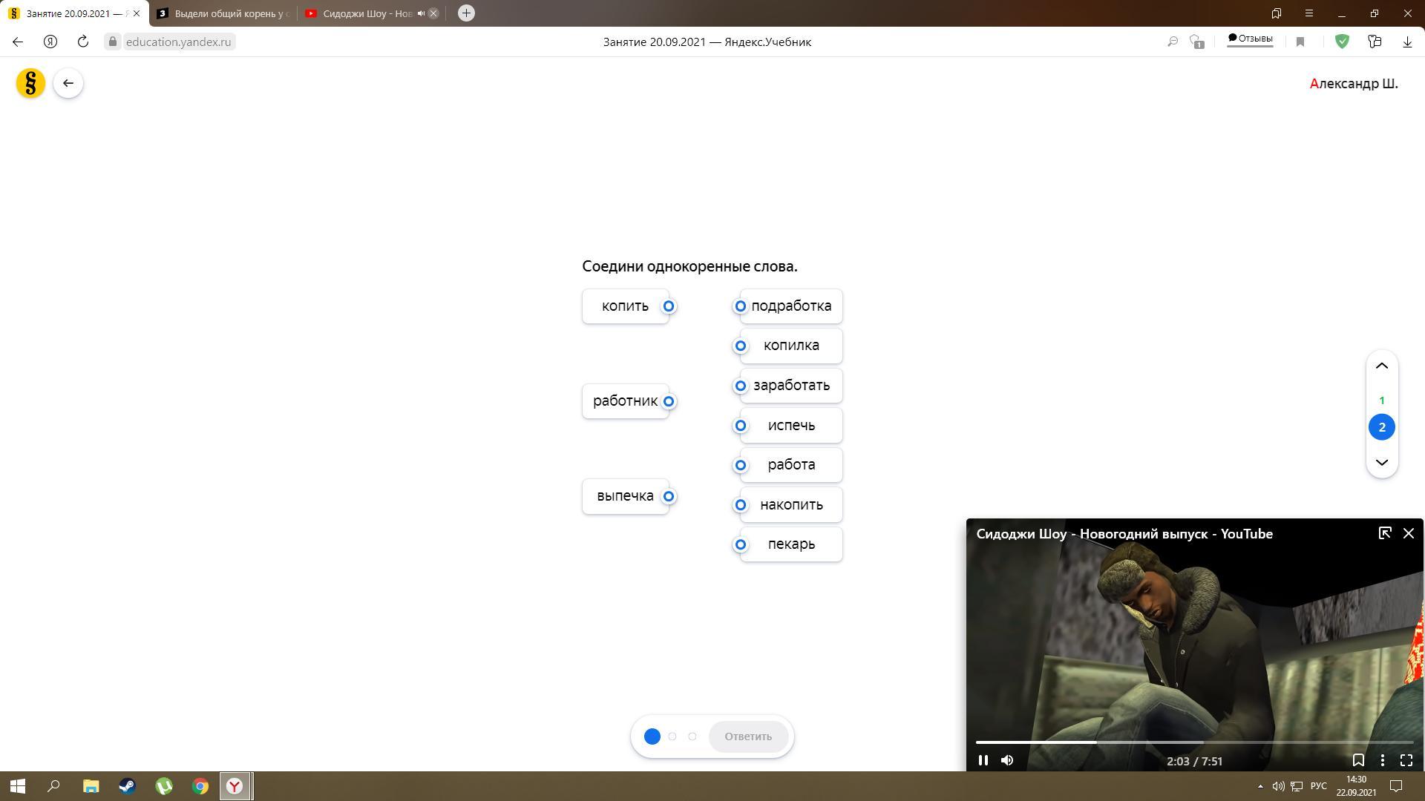This screenshot has height=801, width=1425.
Task: Switch to Выдели общий корень tab
Action: point(226,13)
